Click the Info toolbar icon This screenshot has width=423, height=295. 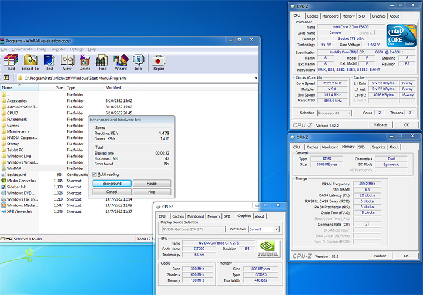(139, 62)
